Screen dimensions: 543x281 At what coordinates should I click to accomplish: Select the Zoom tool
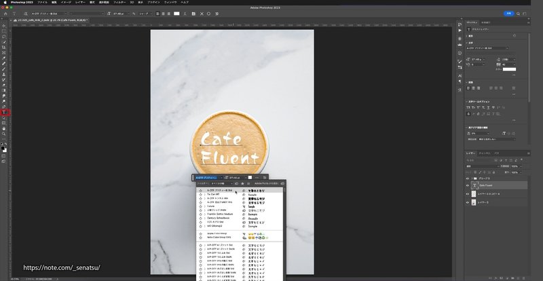[x=4, y=134]
